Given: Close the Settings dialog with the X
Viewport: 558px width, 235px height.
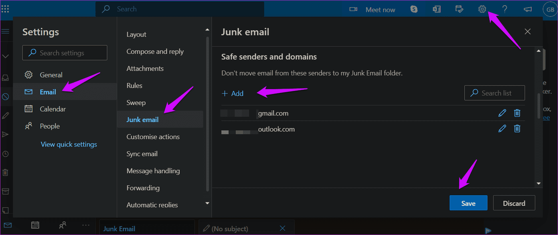Looking at the screenshot, I should tap(528, 32).
